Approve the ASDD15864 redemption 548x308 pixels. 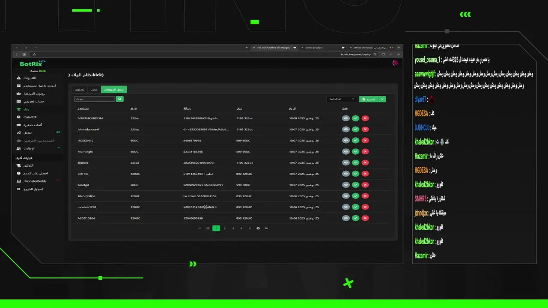click(355, 218)
